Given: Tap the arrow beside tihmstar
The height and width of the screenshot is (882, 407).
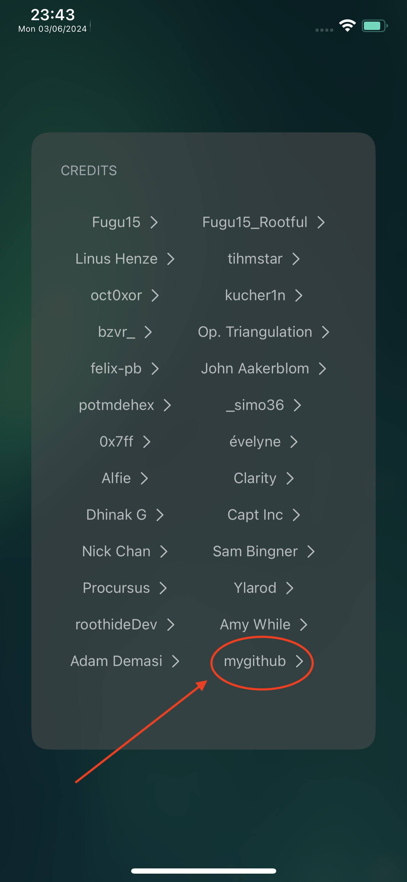Looking at the screenshot, I should 296,259.
